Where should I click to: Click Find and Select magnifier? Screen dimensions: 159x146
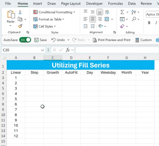coord(134,19)
